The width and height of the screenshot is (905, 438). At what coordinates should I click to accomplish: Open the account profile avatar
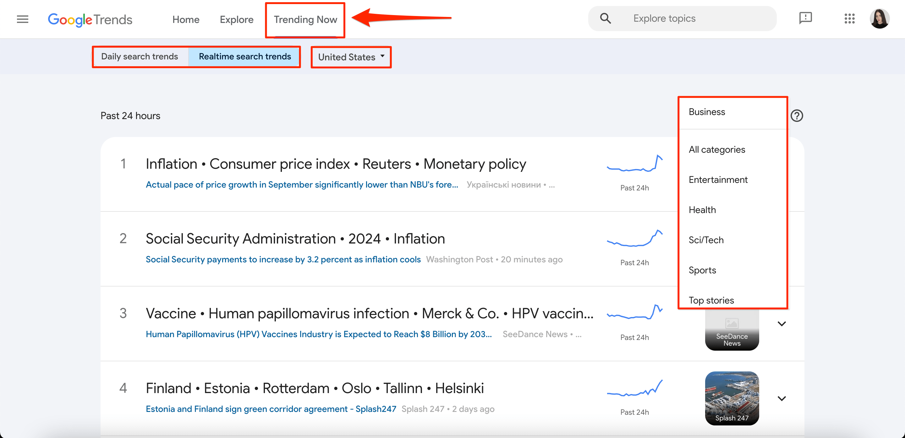coord(879,19)
